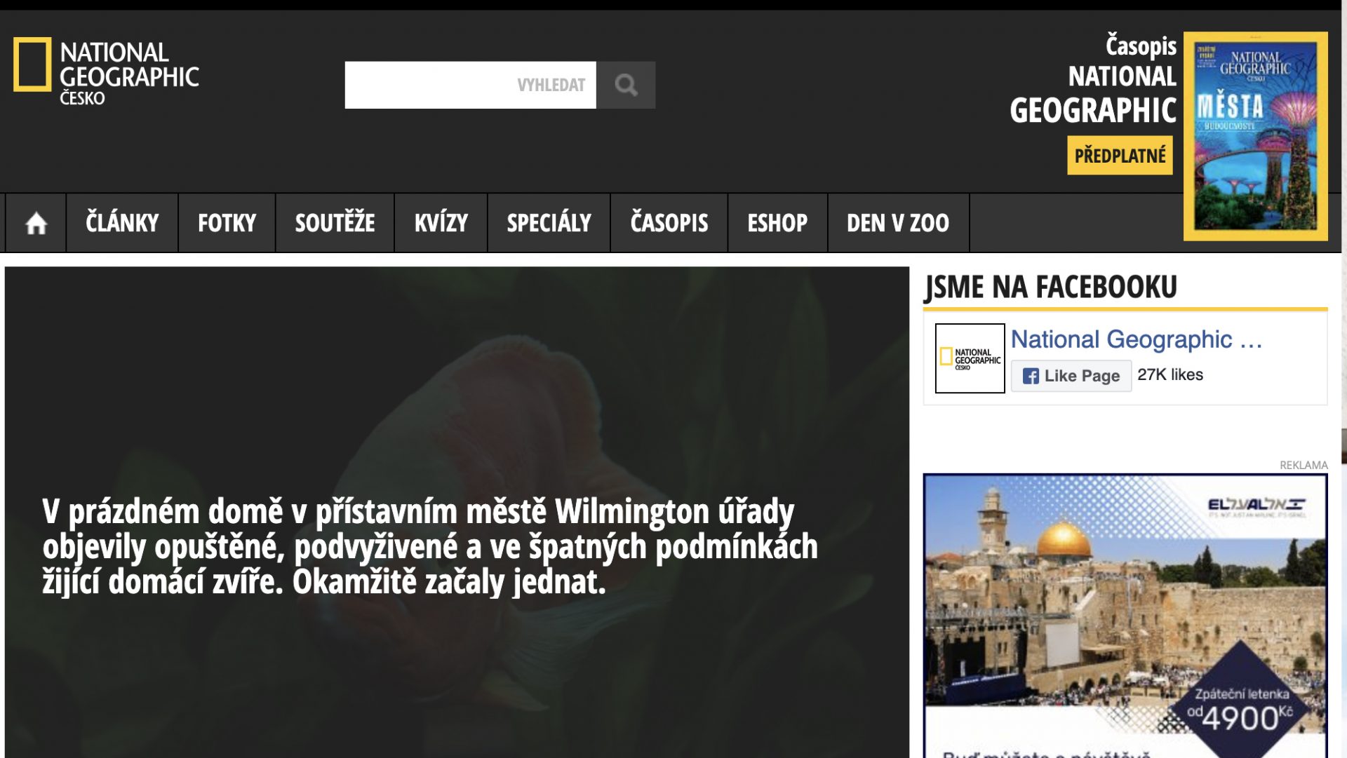1347x758 pixels.
Task: Click the National Geographic Česko logo
Action: coord(106,72)
